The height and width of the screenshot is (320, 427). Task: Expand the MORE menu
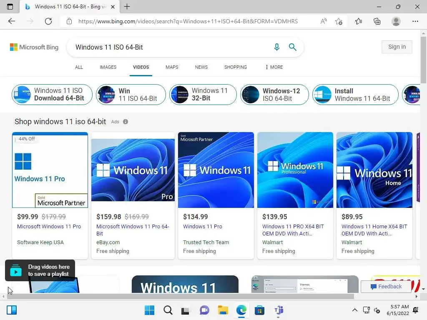274,67
